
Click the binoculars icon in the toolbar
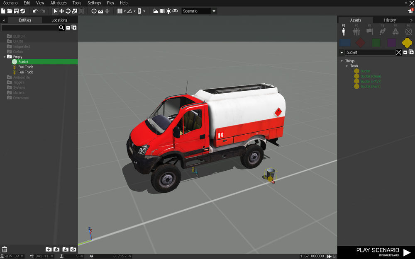point(175,11)
